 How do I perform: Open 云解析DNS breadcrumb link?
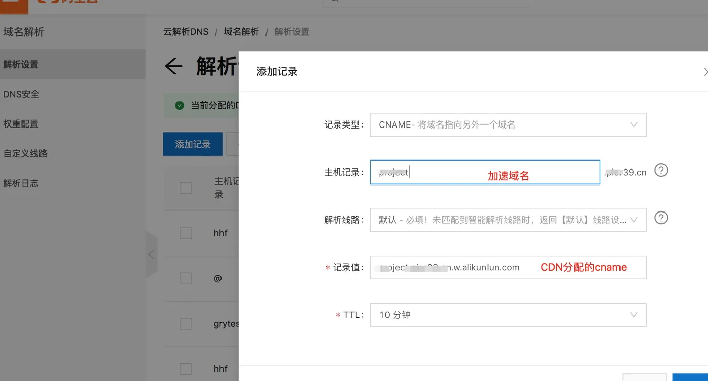[186, 32]
